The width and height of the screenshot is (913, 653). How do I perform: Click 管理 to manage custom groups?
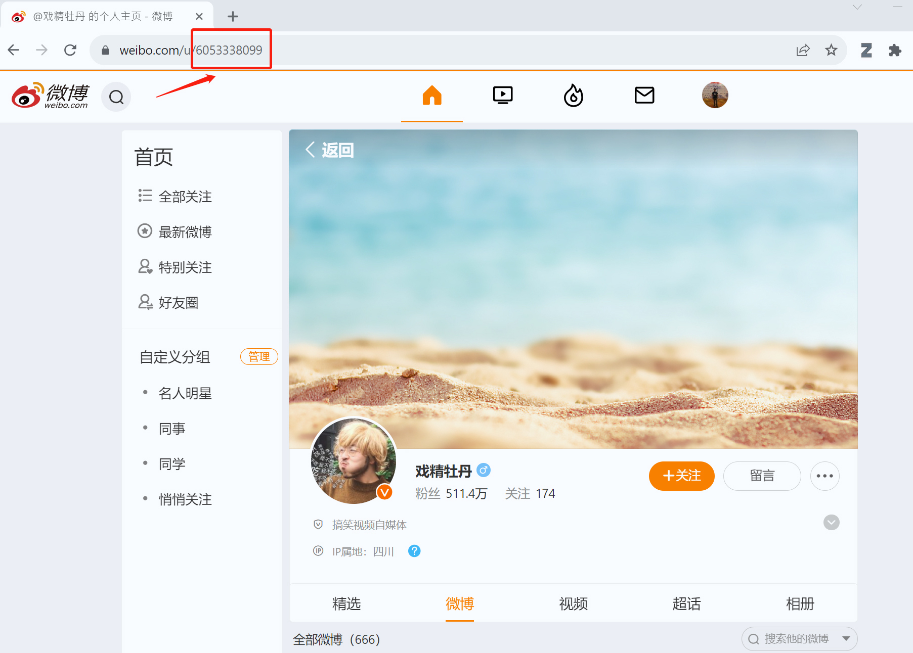coord(259,357)
